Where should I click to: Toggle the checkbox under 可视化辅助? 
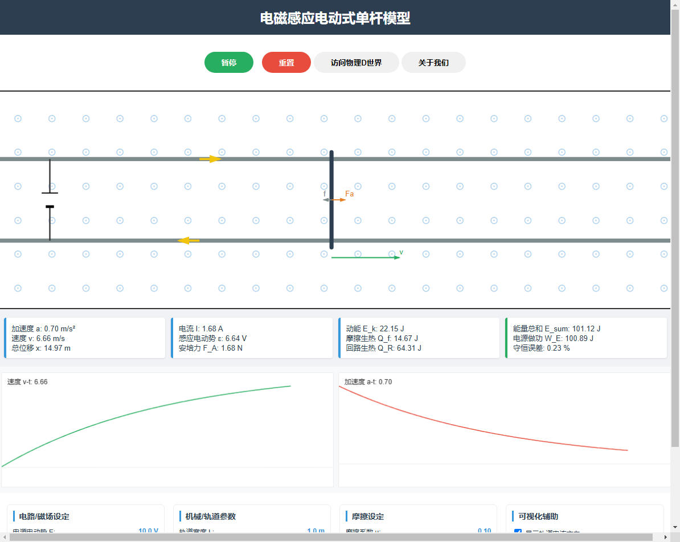click(x=518, y=532)
